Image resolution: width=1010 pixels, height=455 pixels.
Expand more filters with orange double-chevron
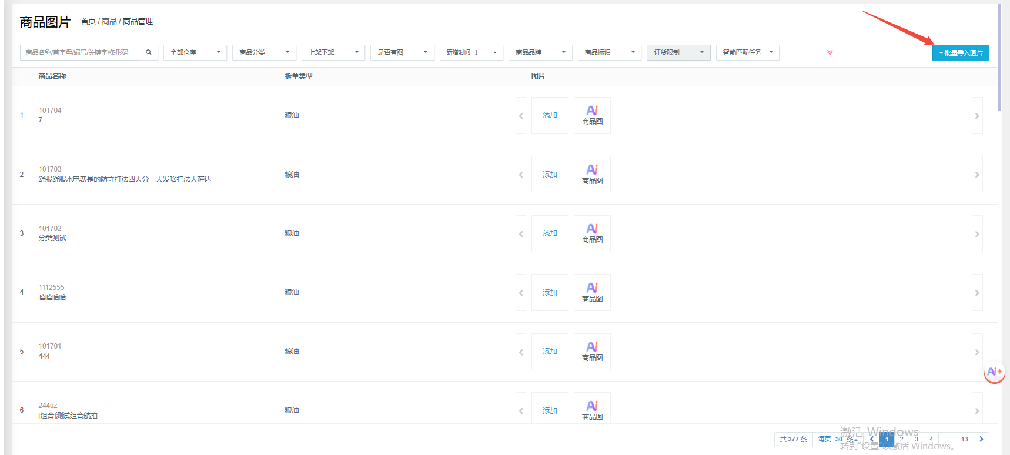830,52
